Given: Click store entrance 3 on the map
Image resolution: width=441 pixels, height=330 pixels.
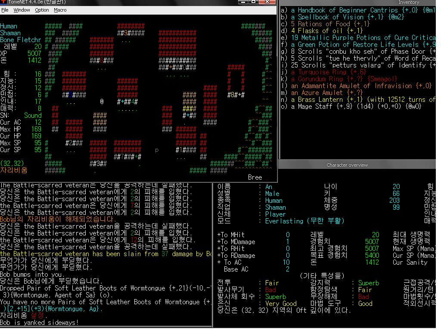Looking at the screenshot, I should pos(99,164).
